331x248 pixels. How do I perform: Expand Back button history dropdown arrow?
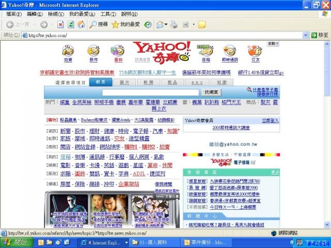pos(34,25)
